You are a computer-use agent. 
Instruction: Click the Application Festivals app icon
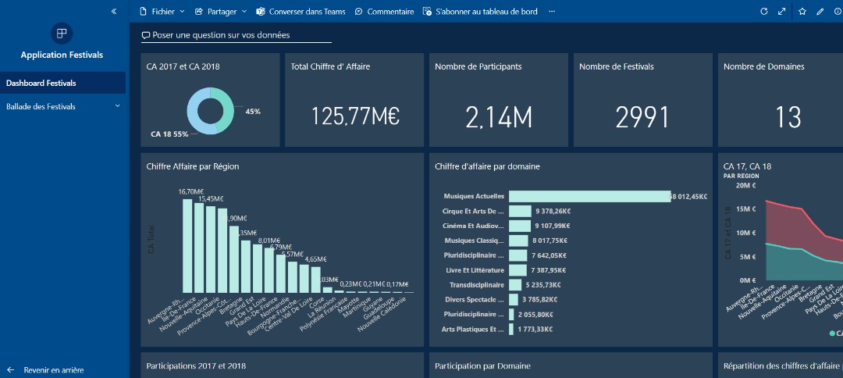click(62, 33)
